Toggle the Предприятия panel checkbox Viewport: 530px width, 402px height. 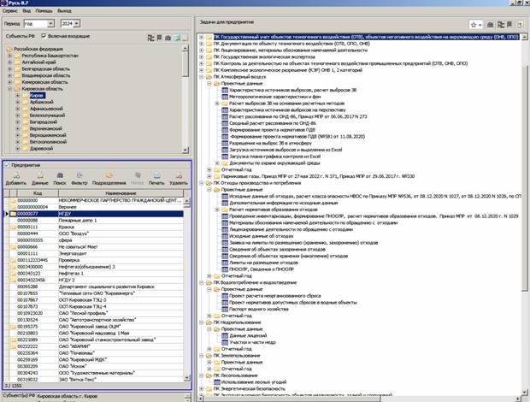pyautogui.click(x=6, y=165)
